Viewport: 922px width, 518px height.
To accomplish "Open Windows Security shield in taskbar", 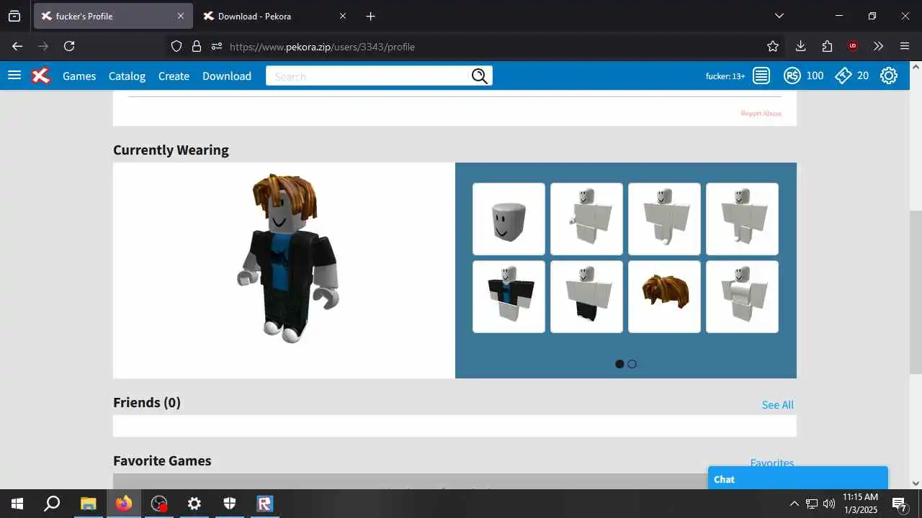I will 230,504.
